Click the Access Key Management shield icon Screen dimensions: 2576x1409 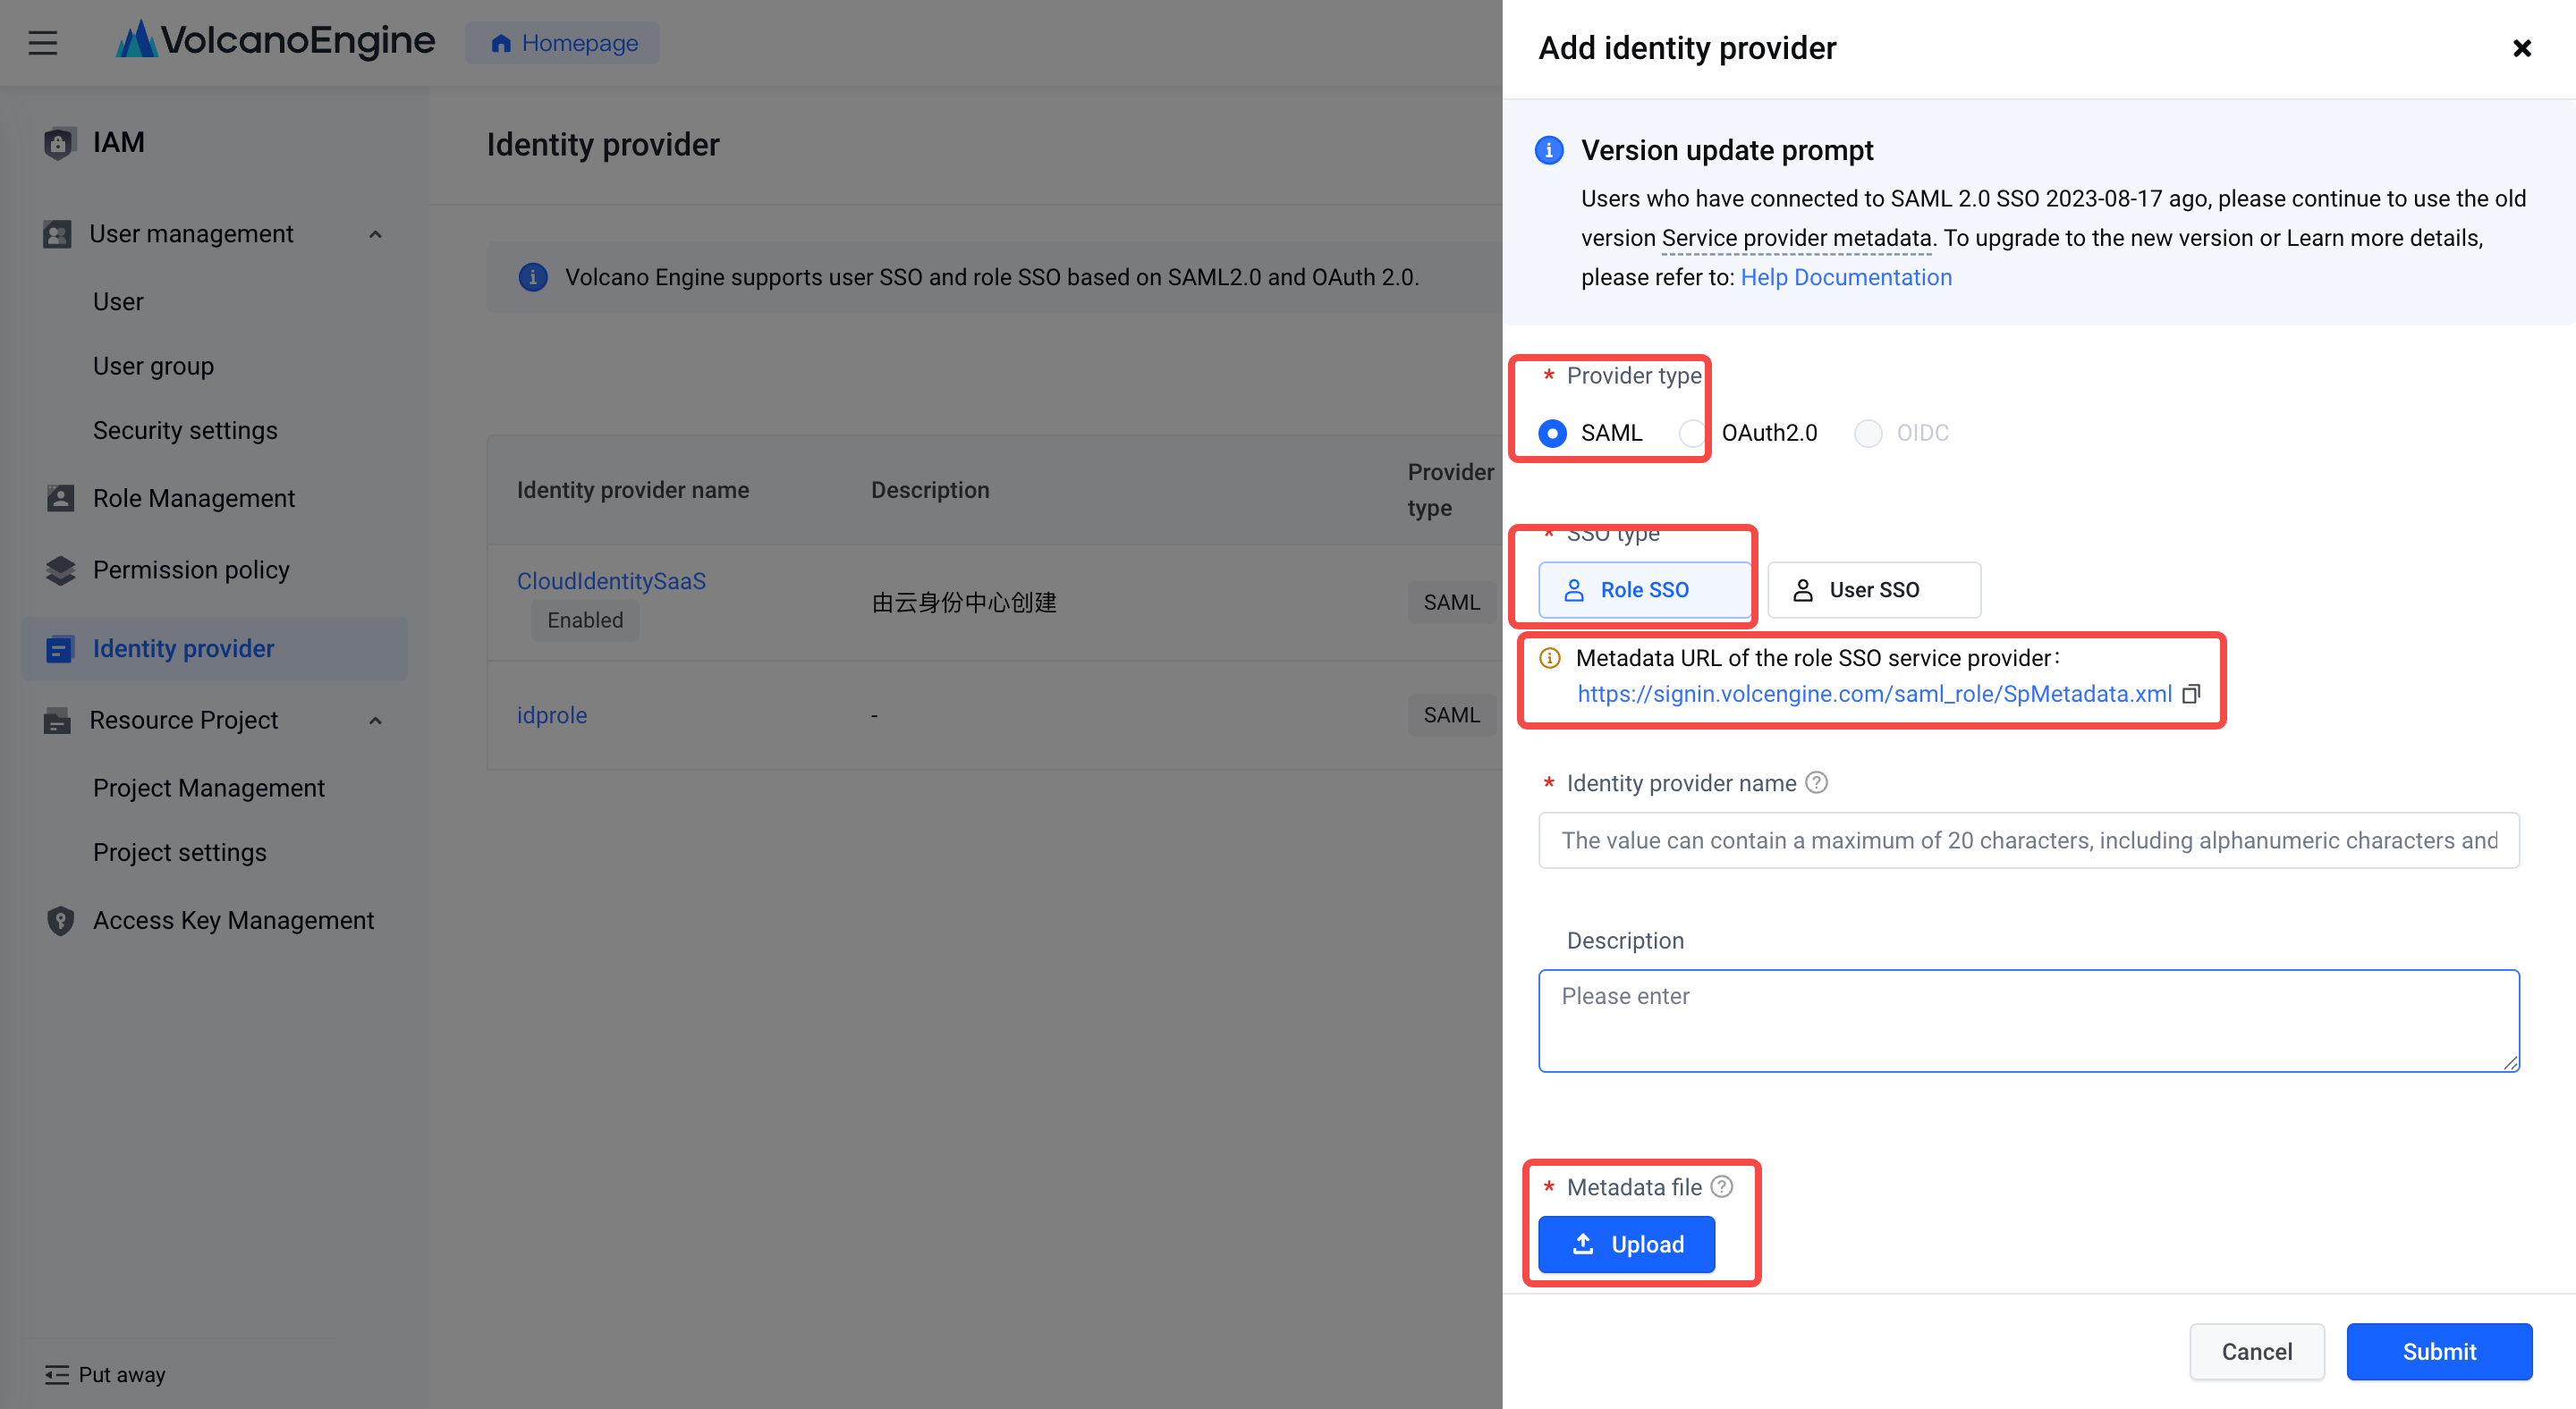(x=60, y=920)
